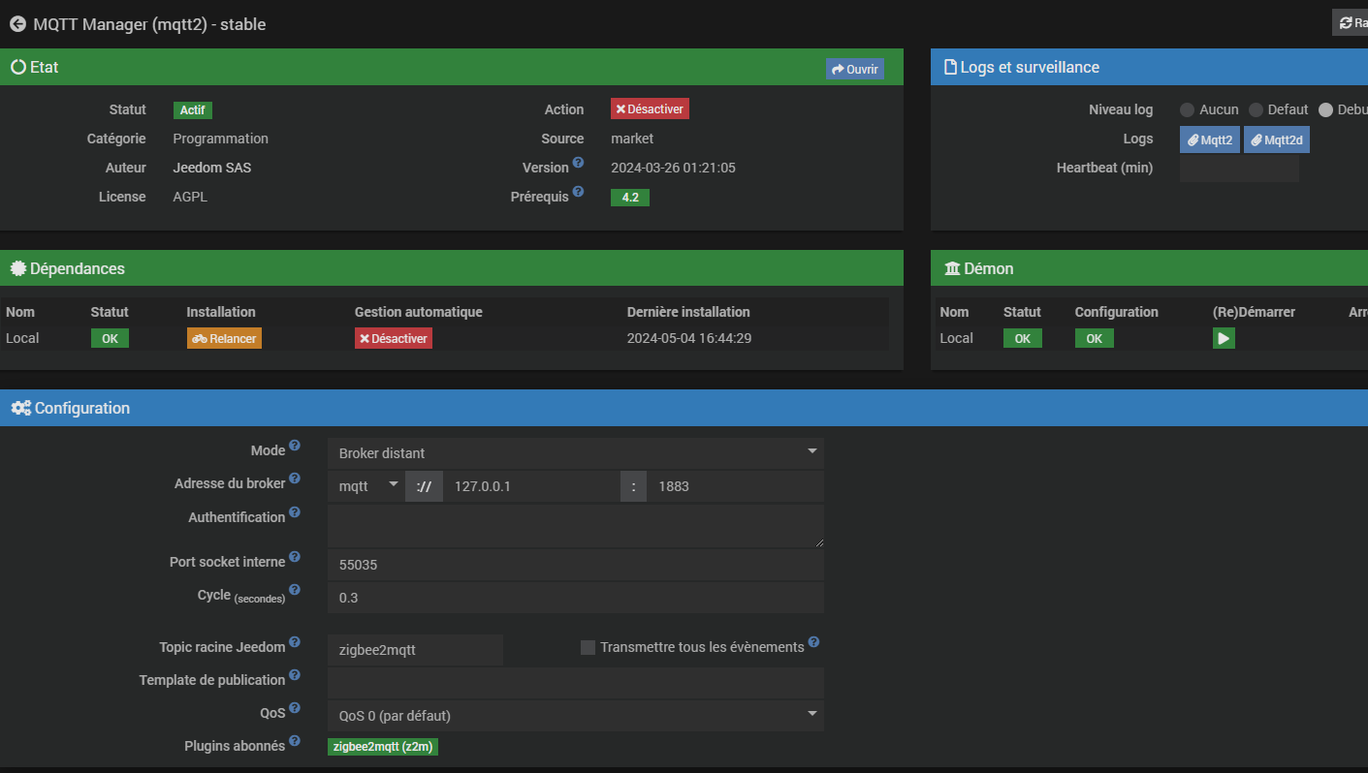Open the Mqtt2d log

pos(1276,140)
